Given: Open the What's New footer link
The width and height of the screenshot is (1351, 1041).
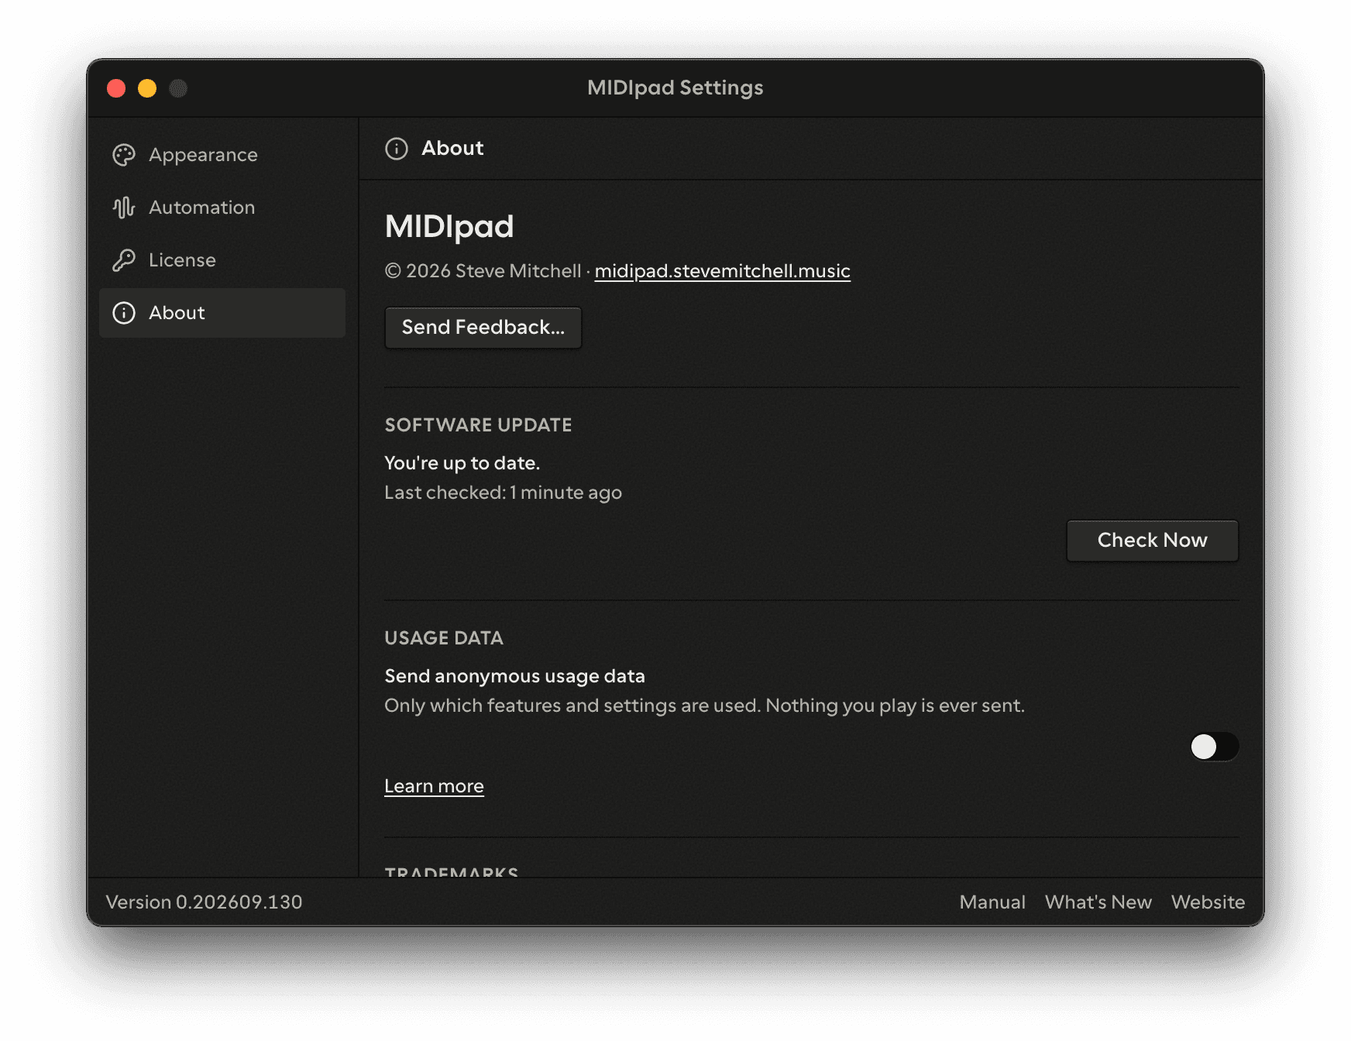Looking at the screenshot, I should 1098,902.
